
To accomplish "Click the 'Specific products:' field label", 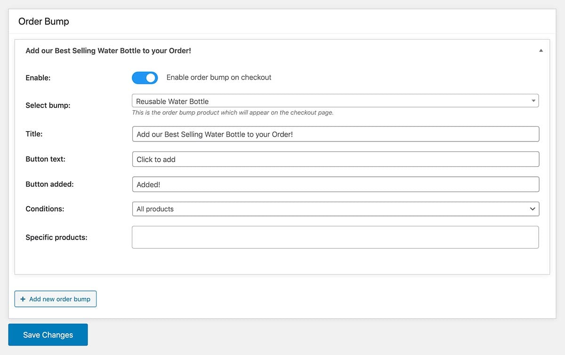I will pyautogui.click(x=56, y=237).
